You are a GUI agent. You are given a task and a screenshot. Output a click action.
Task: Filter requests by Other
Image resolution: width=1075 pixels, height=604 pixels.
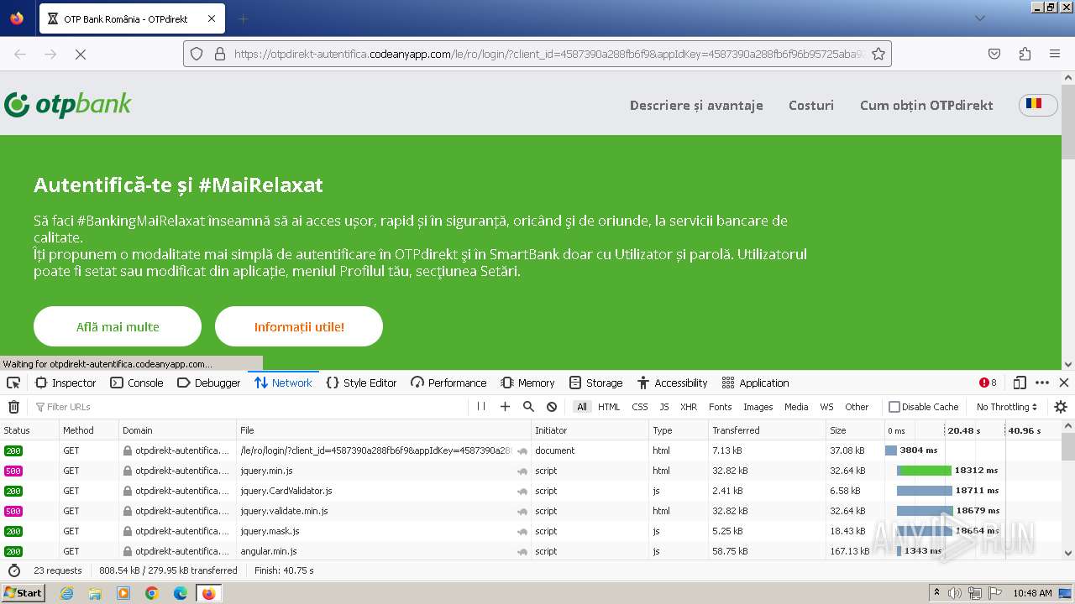[x=857, y=407]
